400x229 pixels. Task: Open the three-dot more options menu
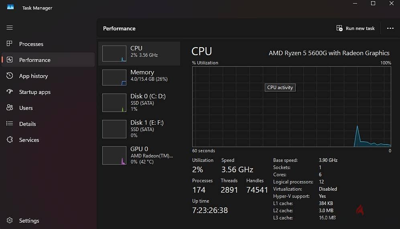click(390, 28)
